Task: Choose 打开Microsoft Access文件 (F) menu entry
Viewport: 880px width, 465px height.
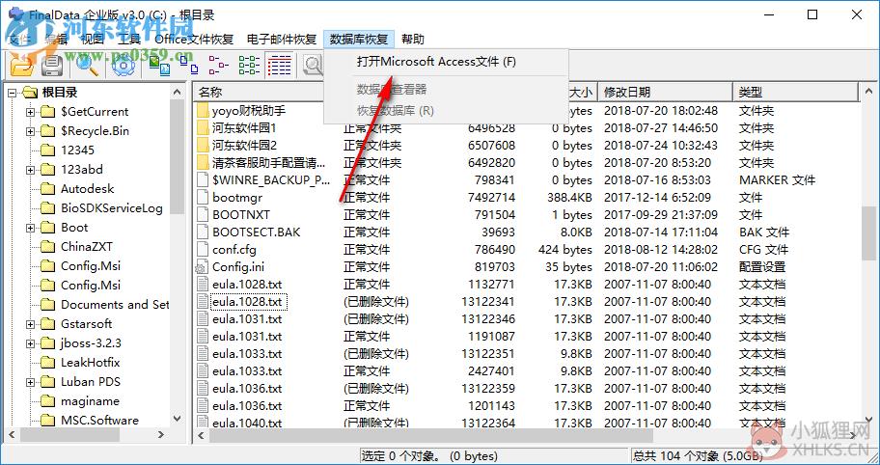Action: pyautogui.click(x=436, y=62)
